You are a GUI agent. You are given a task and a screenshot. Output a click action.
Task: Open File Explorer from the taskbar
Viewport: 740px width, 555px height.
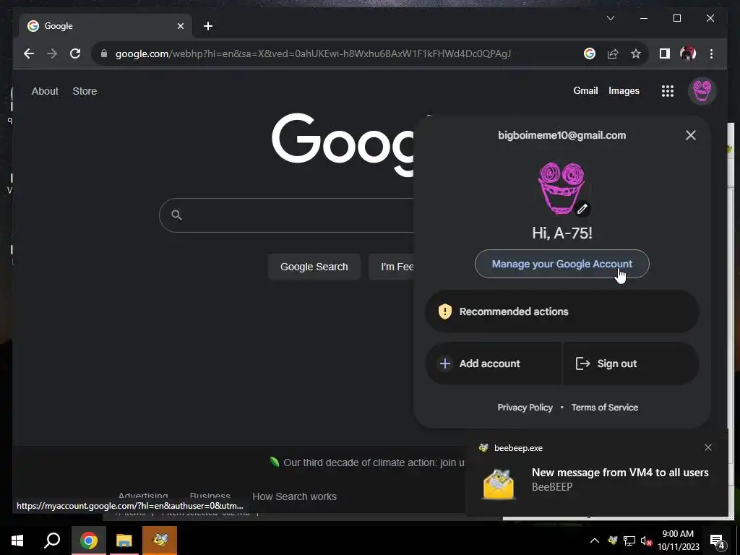click(124, 541)
